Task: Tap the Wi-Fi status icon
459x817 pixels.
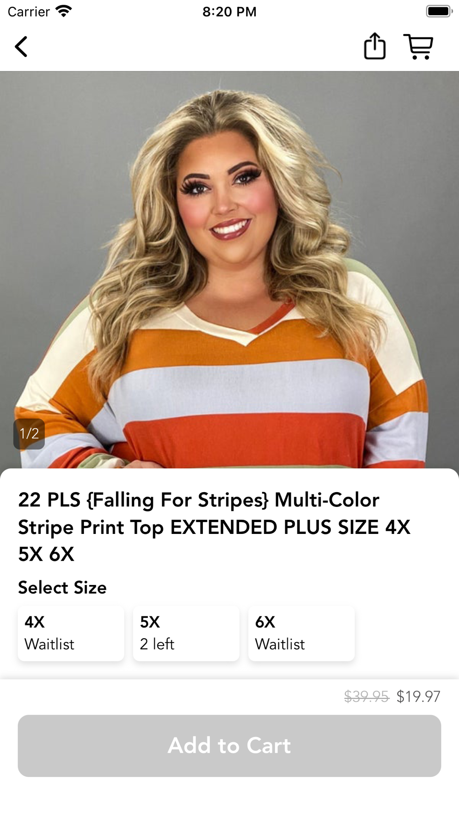Action: pyautogui.click(x=63, y=11)
